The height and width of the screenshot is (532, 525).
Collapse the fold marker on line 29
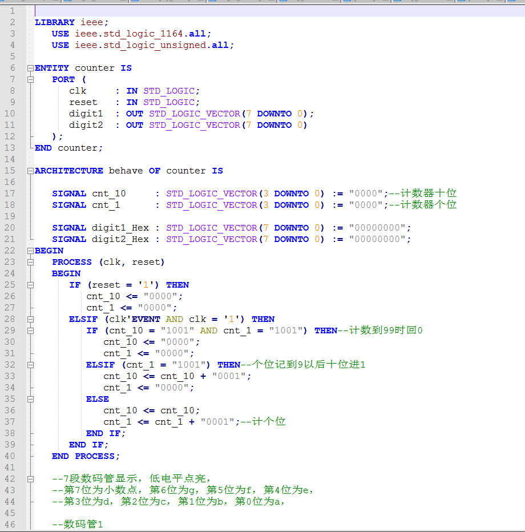point(30,331)
